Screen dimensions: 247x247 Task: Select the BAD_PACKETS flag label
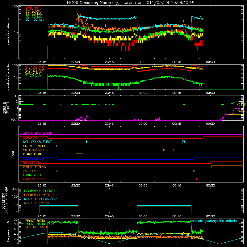[x=34, y=179]
